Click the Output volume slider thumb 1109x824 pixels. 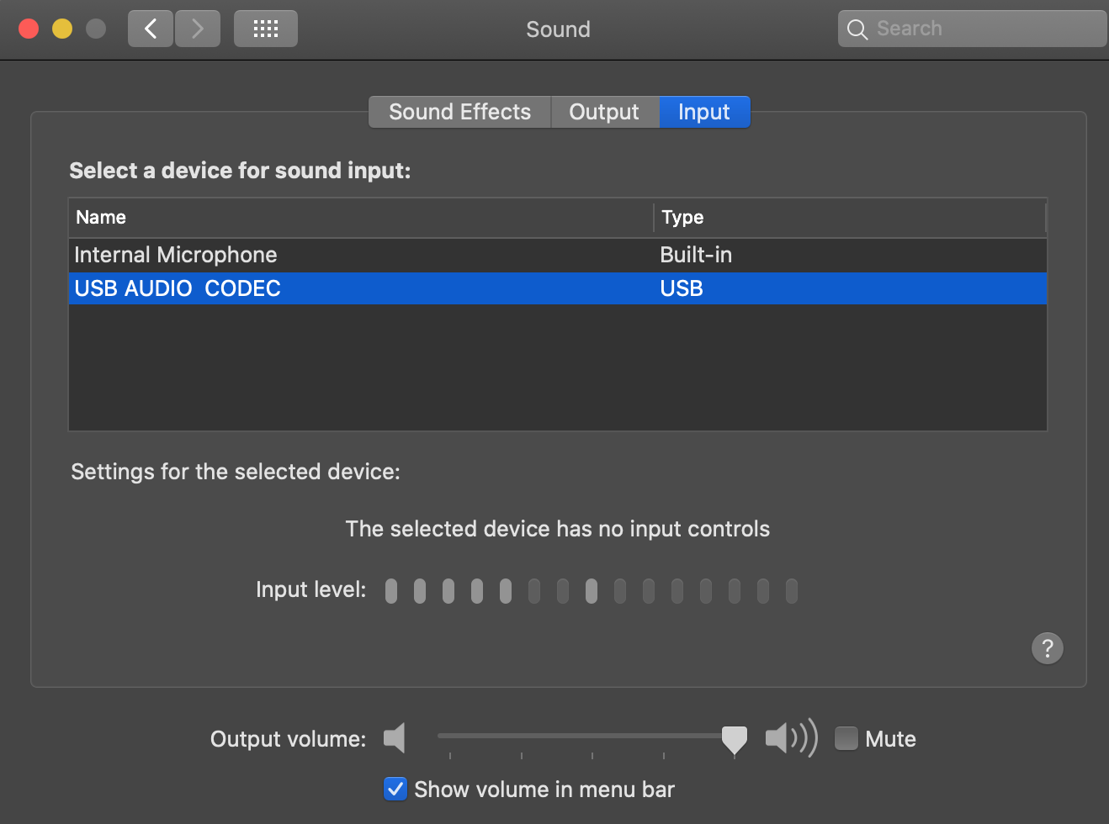click(735, 740)
